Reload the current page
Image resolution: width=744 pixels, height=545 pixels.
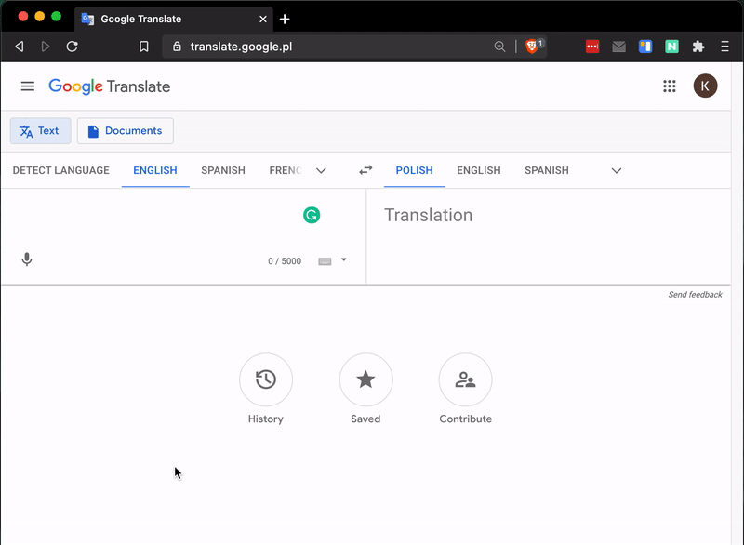[73, 47]
